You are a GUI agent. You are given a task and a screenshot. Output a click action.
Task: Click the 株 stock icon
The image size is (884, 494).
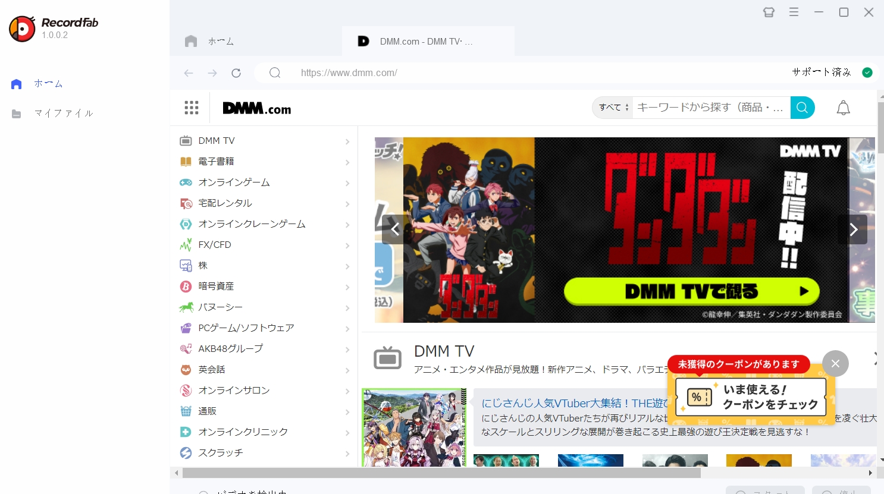click(x=186, y=266)
